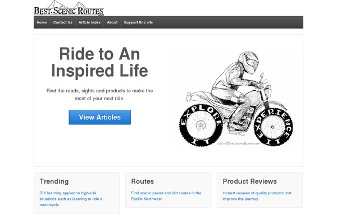Click the Find the roads, sights subtitle text
This screenshot has width=337, height=224.
click(x=99, y=95)
